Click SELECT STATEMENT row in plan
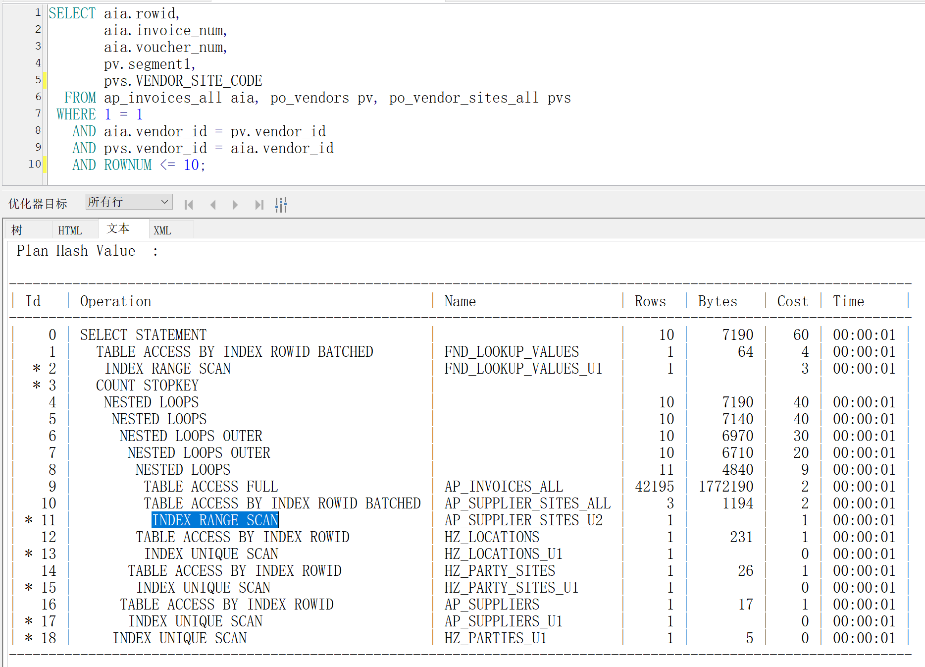 point(143,334)
